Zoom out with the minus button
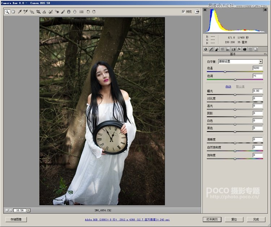 (x=7, y=210)
